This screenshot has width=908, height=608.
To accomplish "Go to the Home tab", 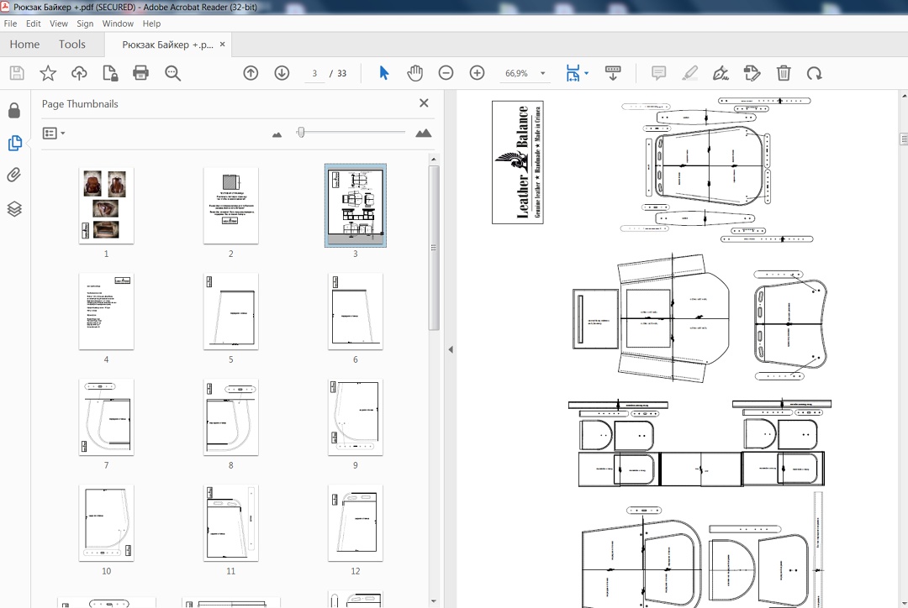I will tap(24, 45).
